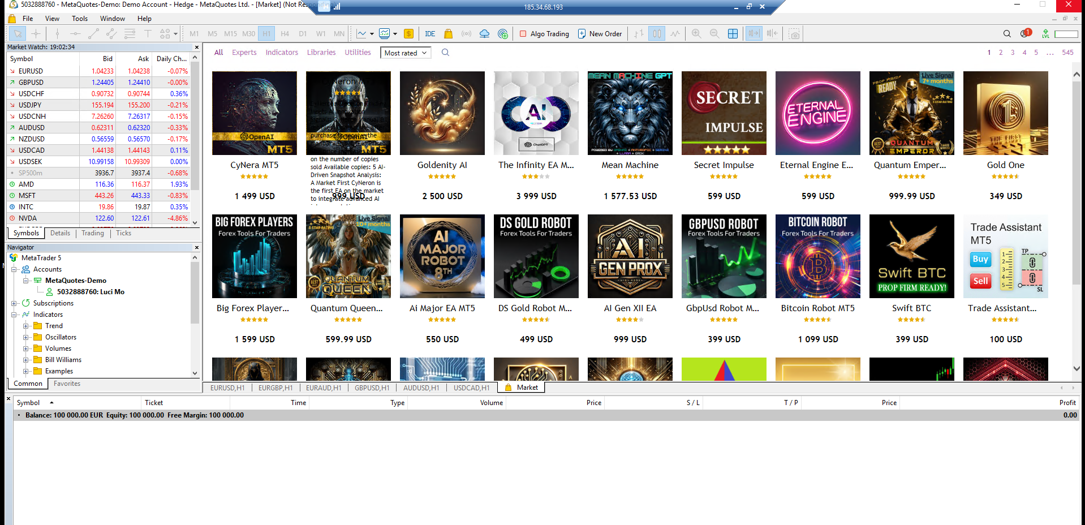Toggle chart auto scroll

754,34
